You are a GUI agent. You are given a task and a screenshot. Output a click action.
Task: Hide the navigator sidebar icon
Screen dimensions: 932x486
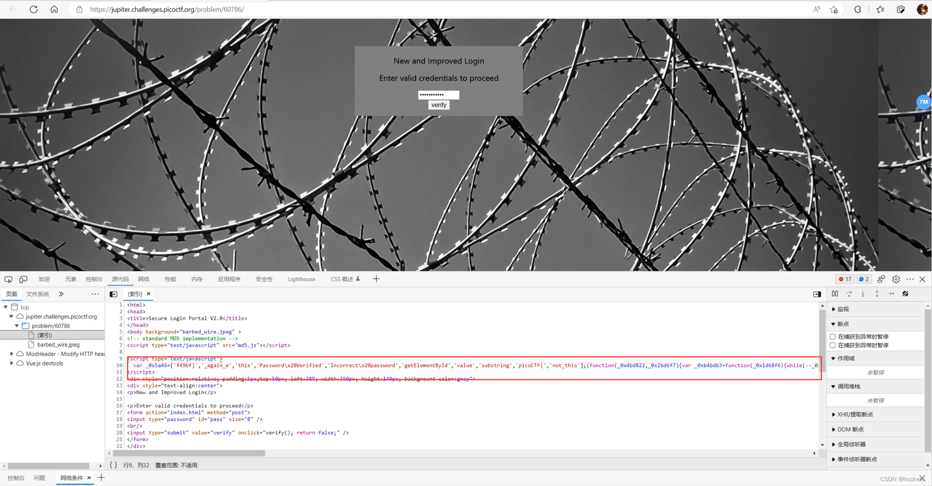pyautogui.click(x=113, y=294)
